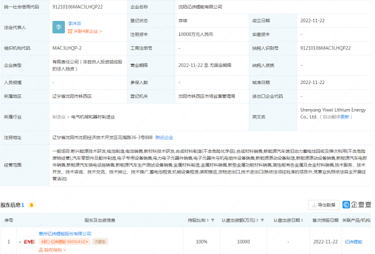The height and width of the screenshot is (254, 375).
Task: Click the 经营范围 business scope paragraph
Action: point(210,165)
